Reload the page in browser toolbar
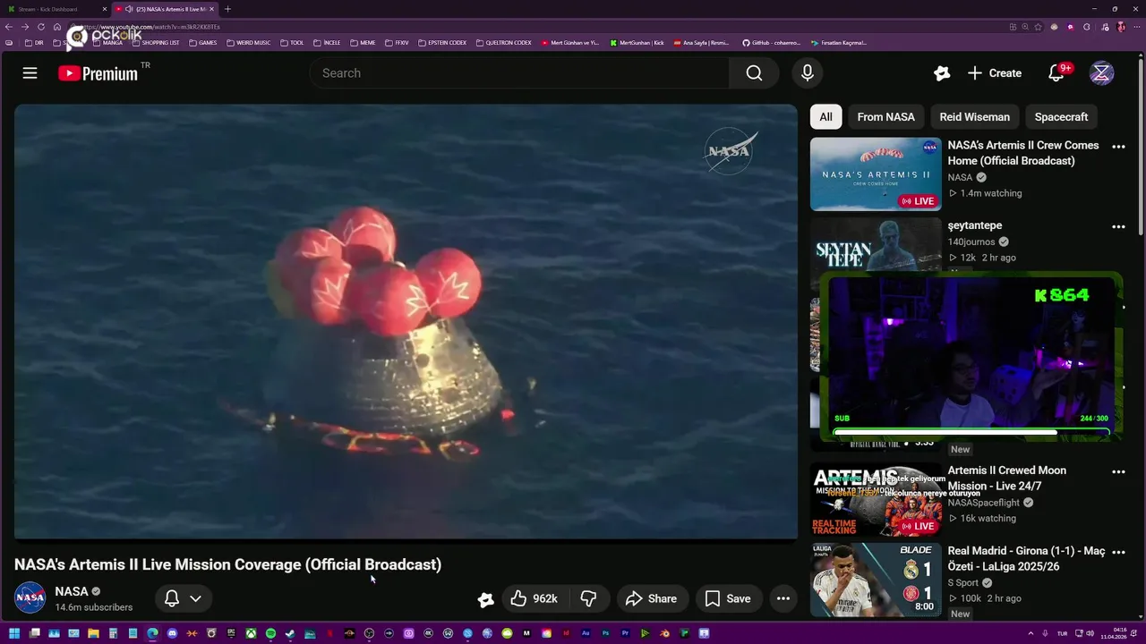Image resolution: width=1146 pixels, height=644 pixels. [x=41, y=27]
